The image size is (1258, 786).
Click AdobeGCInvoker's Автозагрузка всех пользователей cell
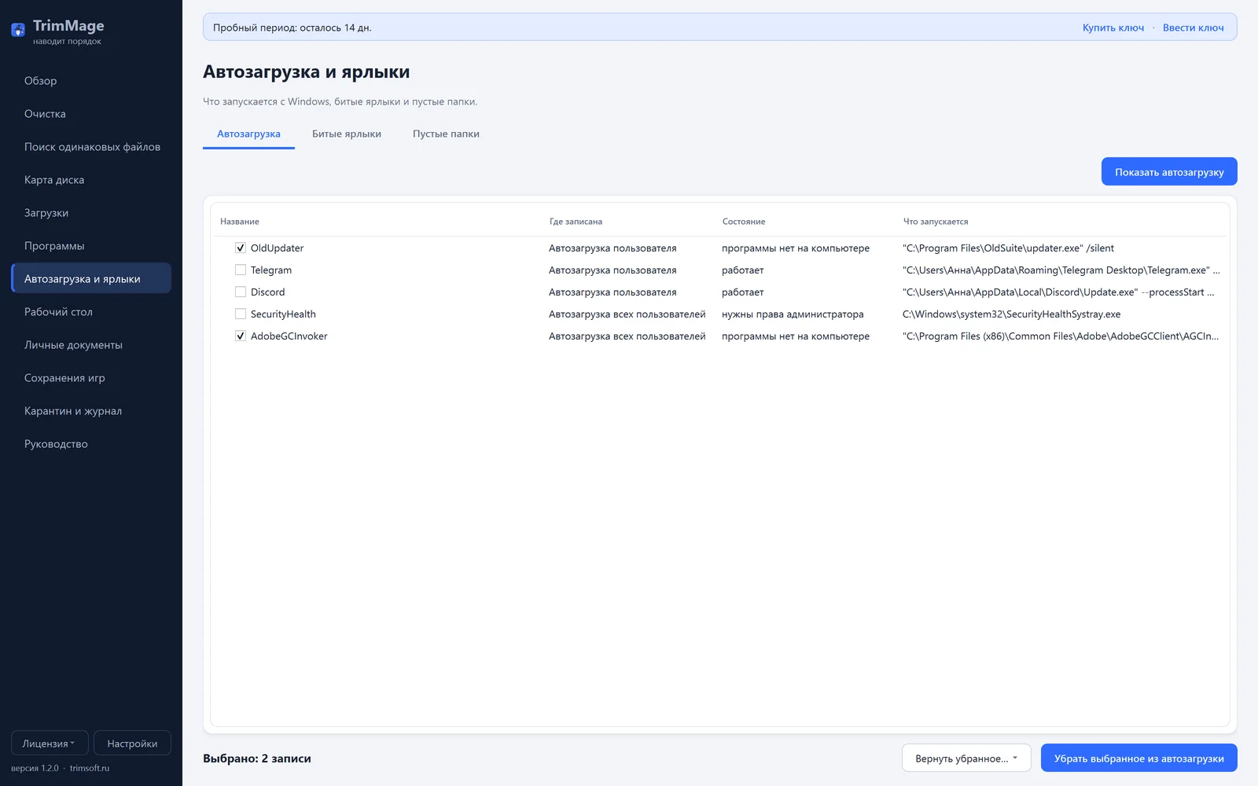coord(627,336)
